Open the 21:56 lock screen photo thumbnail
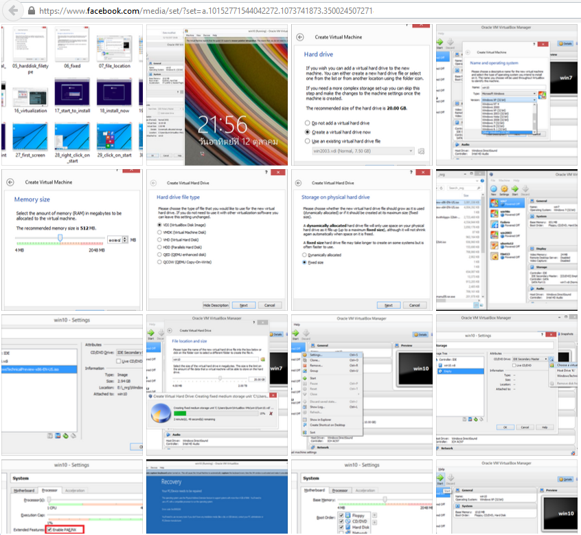 pos(217,95)
